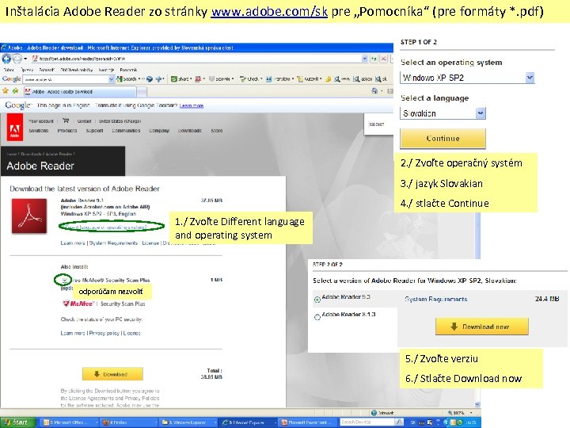This screenshot has height=428, width=570.
Task: Open a new blank tab
Action: point(142,92)
